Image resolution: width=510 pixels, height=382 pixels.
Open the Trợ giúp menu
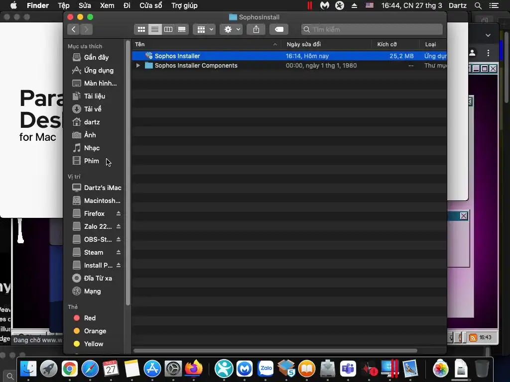click(184, 5)
